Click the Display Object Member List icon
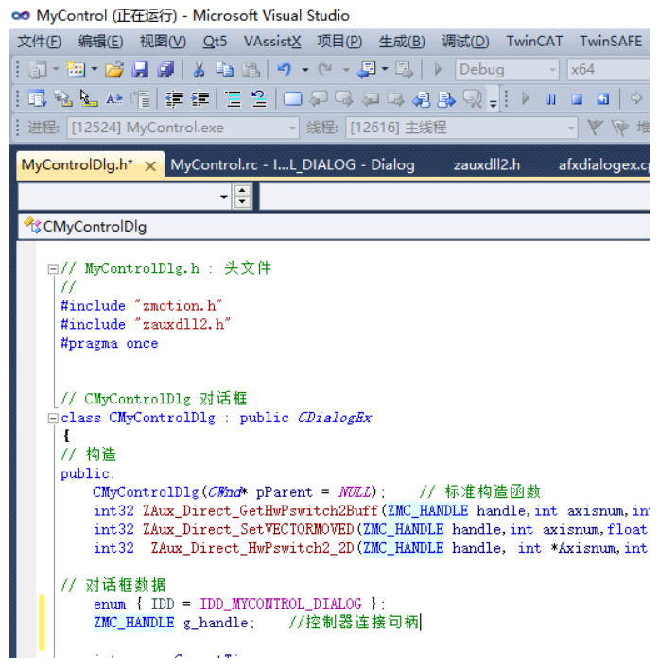This screenshot has height=669, width=659. (x=38, y=99)
